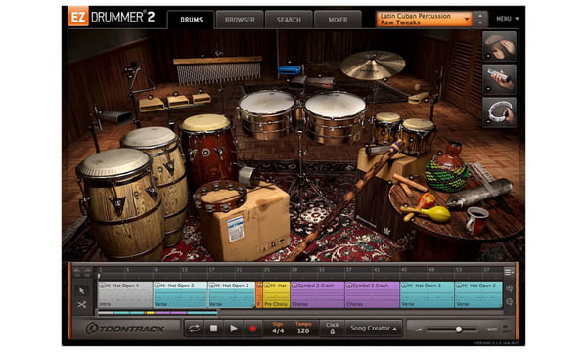Switch to the BROWSER tab
This screenshot has width=587, height=352.
coord(240,20)
